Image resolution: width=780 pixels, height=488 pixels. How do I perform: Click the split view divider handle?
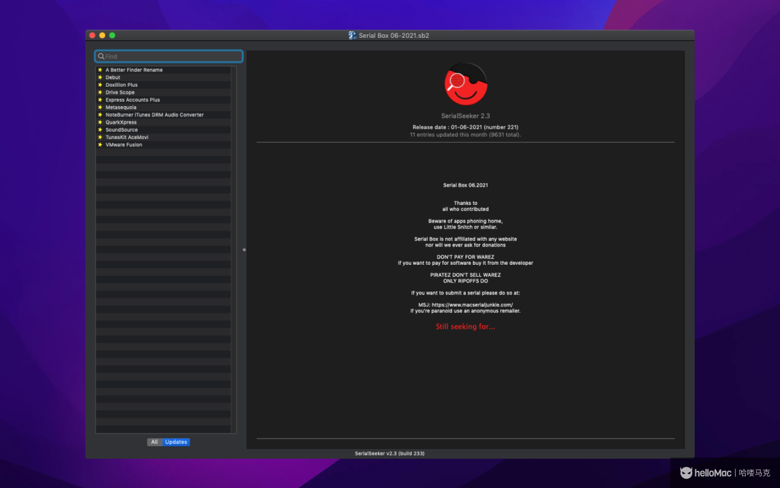coord(244,249)
